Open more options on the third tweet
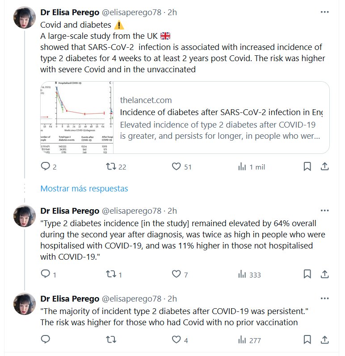 point(325,298)
